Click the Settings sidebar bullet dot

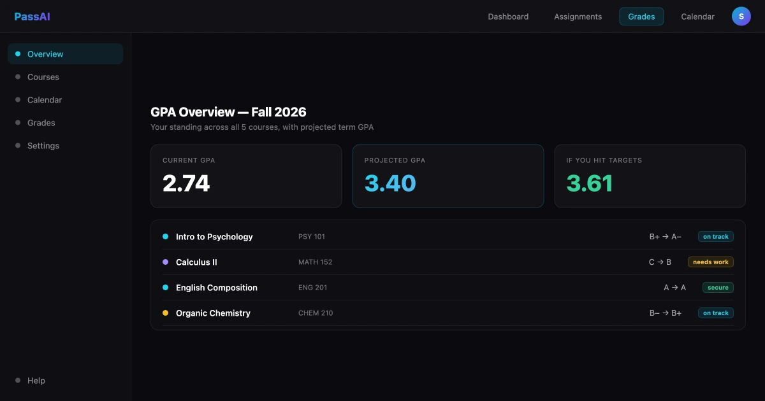[18, 146]
